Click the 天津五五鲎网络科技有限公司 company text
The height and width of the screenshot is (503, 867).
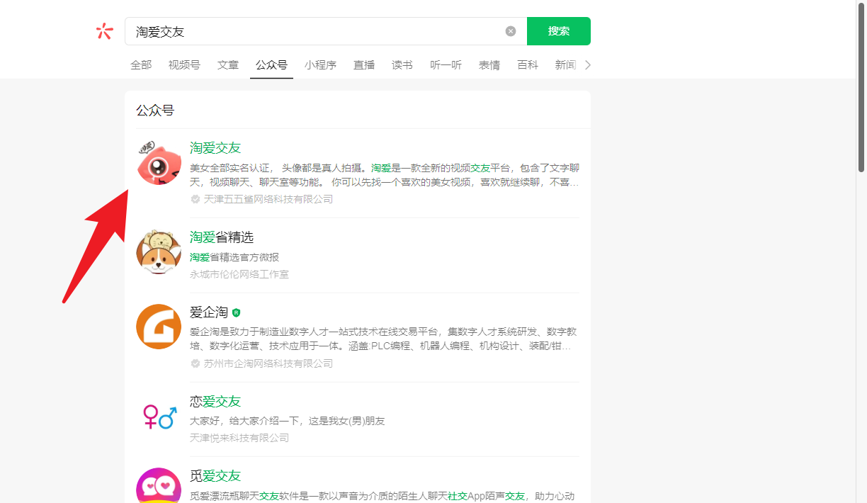[x=268, y=199]
